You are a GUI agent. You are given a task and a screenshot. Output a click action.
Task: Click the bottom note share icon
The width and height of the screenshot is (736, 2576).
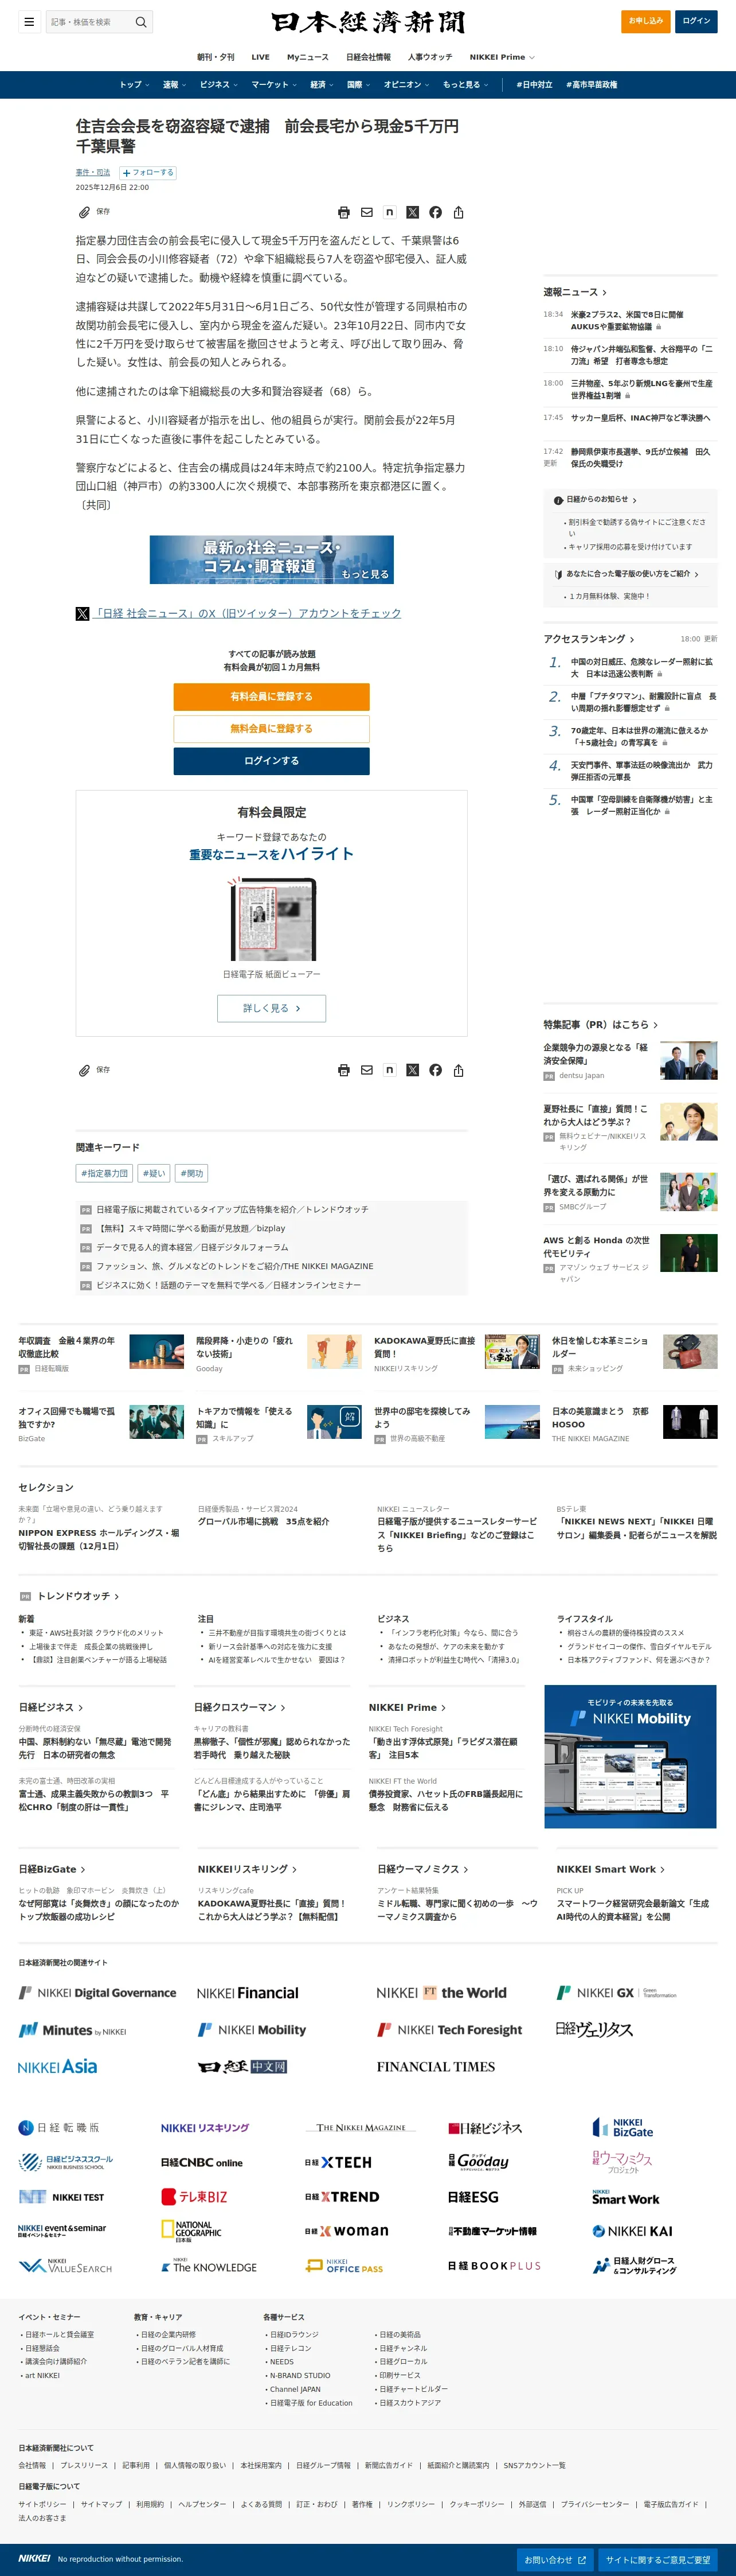[x=389, y=1070]
